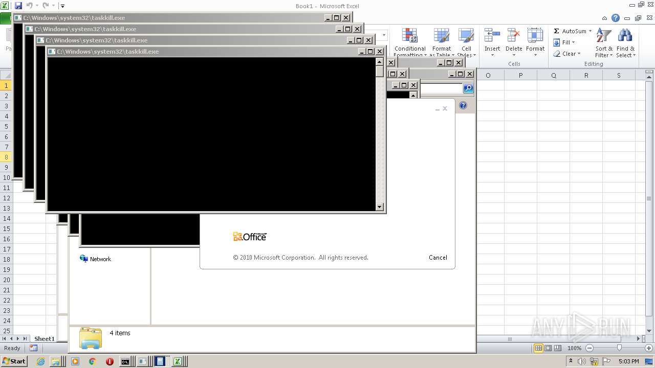The image size is (655, 368).
Task: Click the zoom in plus button
Action: [x=648, y=348]
